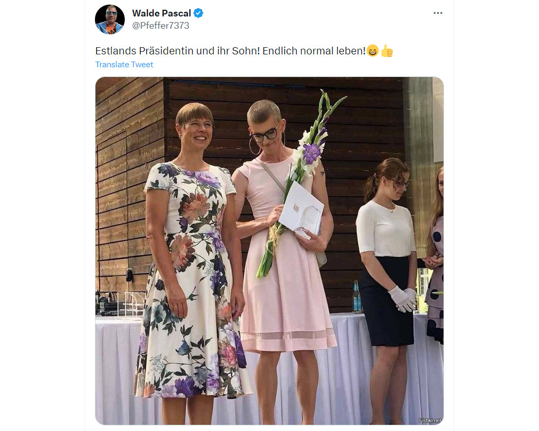This screenshot has height=431, width=539.
Task: Open the @Pfeffer7373 handle link
Action: [x=161, y=26]
